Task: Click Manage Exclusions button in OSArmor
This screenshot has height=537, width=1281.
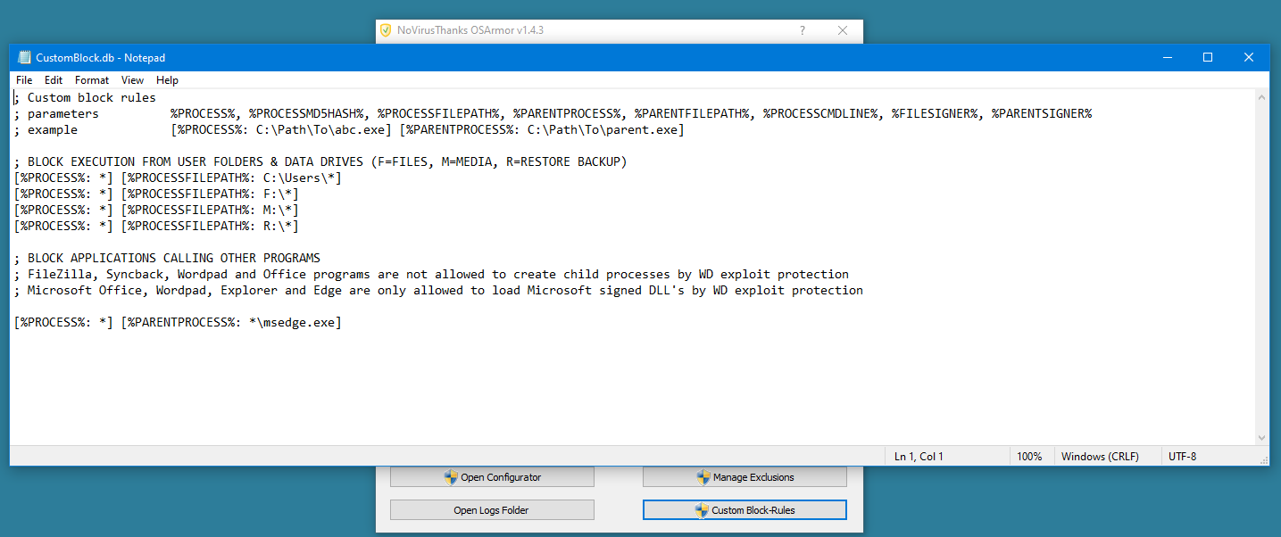Action: point(744,477)
